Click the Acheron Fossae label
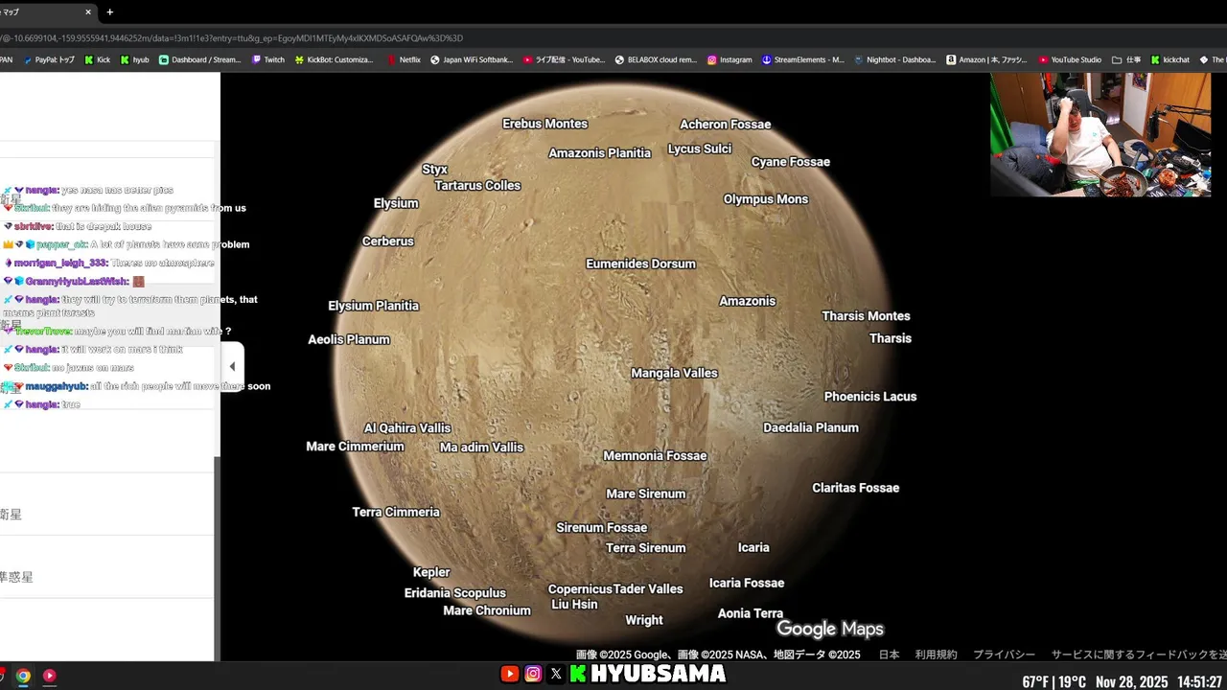Viewport: 1227px width, 690px height. click(725, 125)
